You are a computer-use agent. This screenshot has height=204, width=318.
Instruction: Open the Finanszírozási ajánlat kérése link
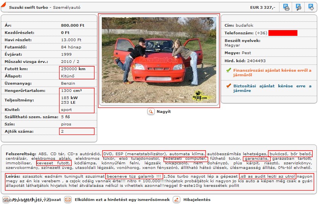272,72
